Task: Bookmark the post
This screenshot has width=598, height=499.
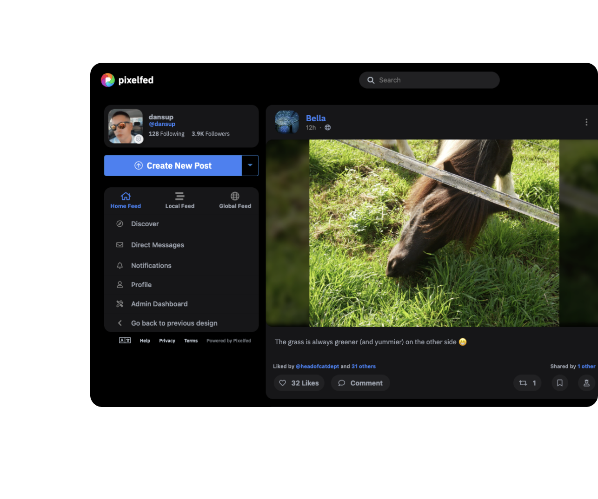Action: 560,383
